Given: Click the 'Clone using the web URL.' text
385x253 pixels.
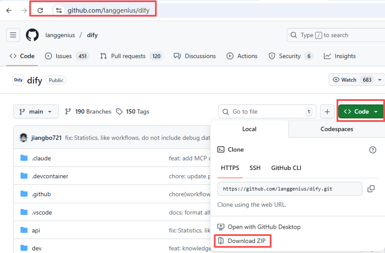Looking at the screenshot, I should point(252,204).
